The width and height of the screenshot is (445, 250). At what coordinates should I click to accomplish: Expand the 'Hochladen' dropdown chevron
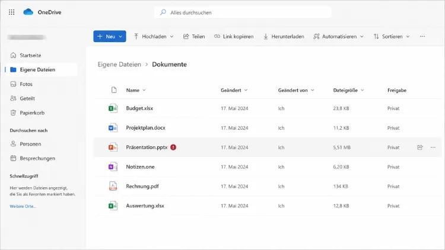coord(171,37)
